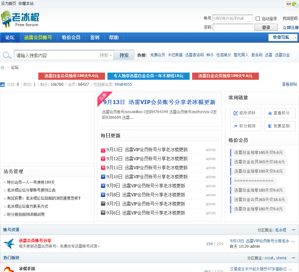Image resolution: width=299 pixels, height=272 pixels.
Task: Open the 签到 nav tab
Action: tap(95, 38)
